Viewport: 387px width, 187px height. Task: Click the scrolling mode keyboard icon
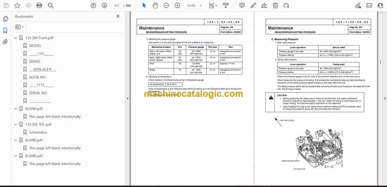tap(226, 6)
